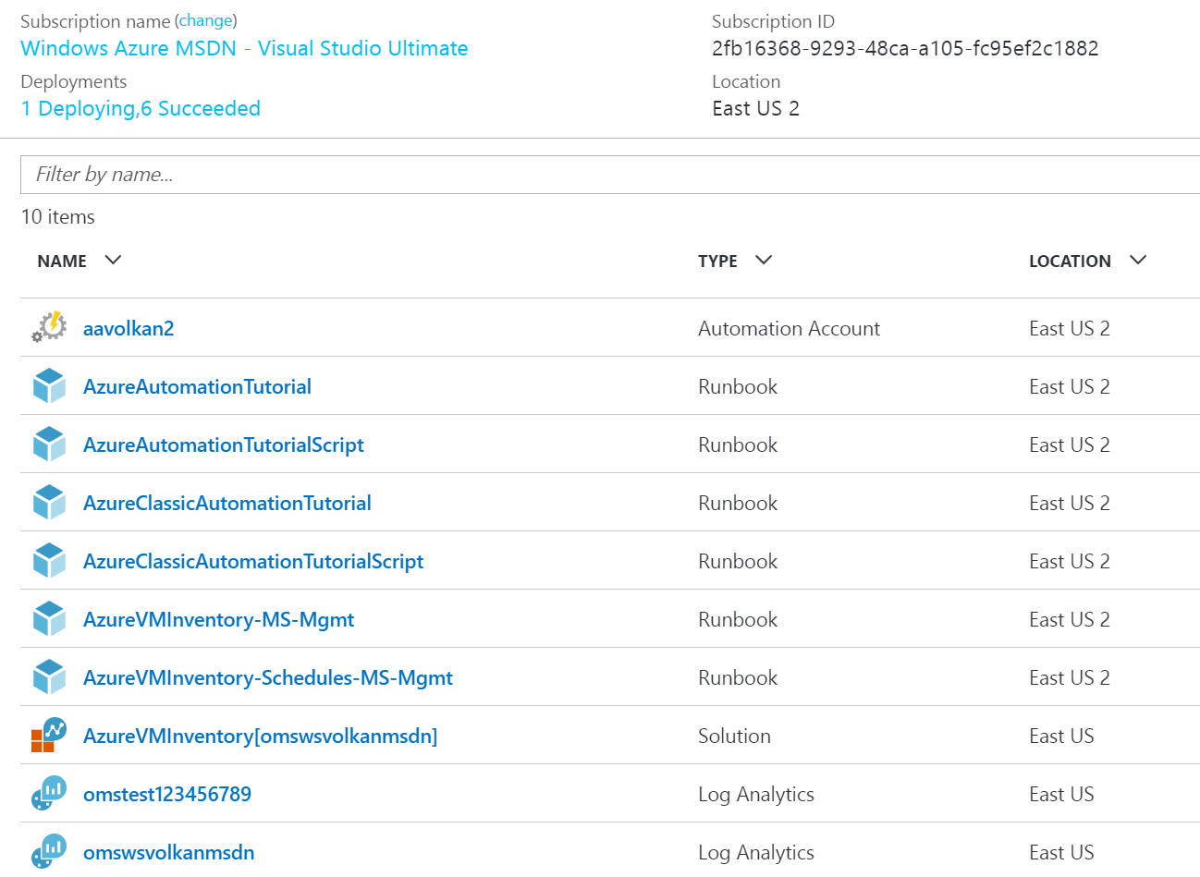Open the omstest123456789 workspace
The image size is (1200, 877).
tap(167, 794)
